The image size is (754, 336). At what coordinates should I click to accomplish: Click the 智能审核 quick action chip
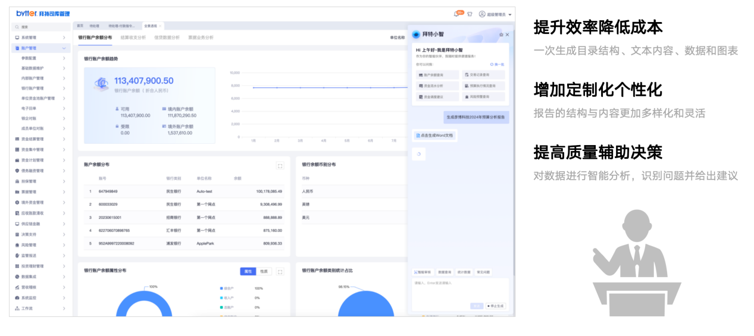[423, 272]
